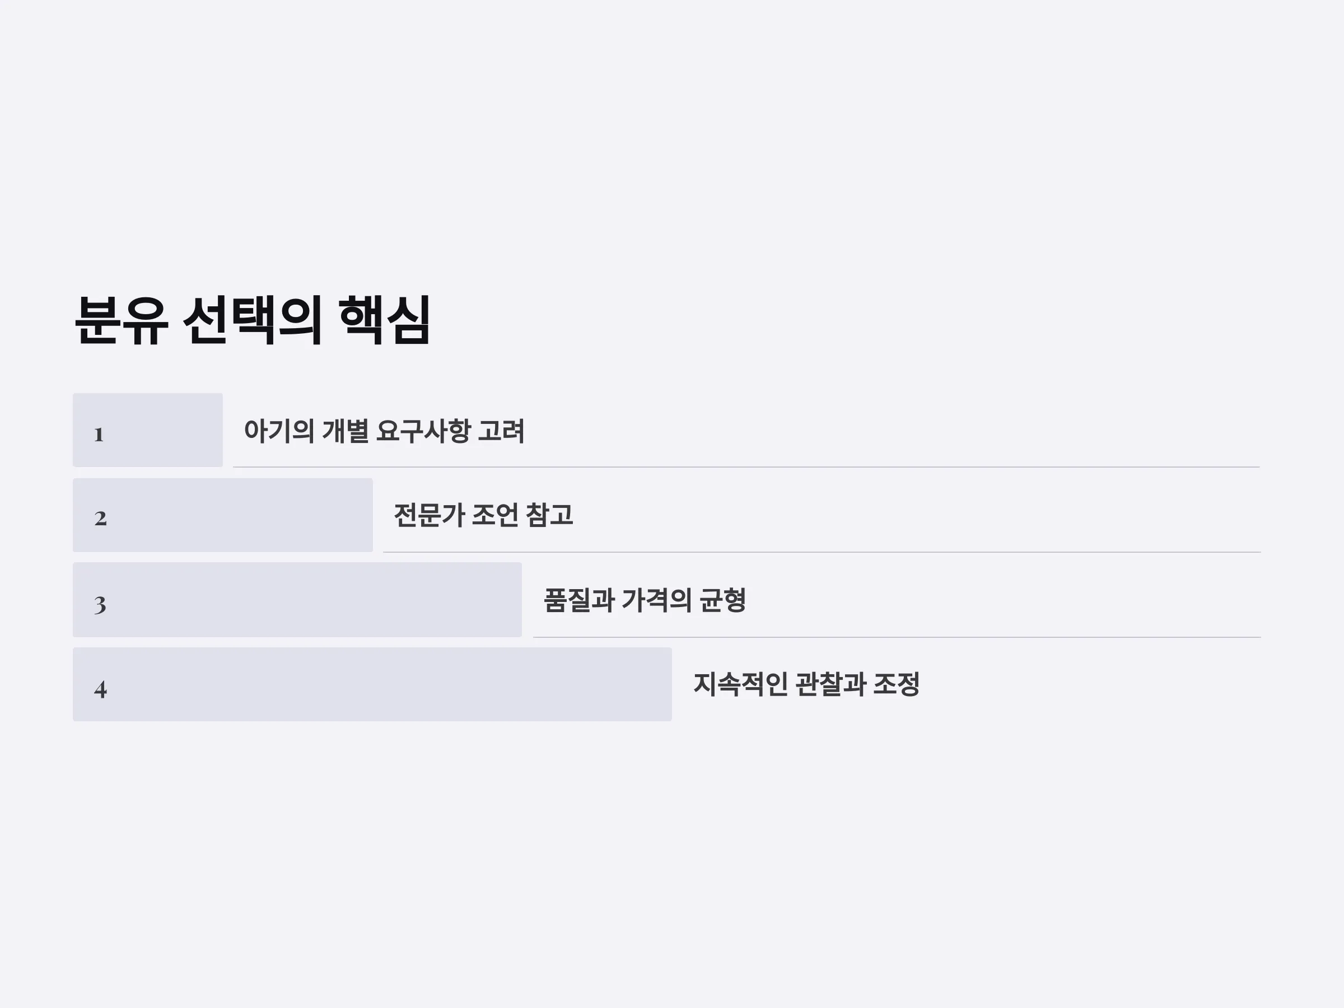
Task: Click the gray bar for step 3
Action: 297,600
